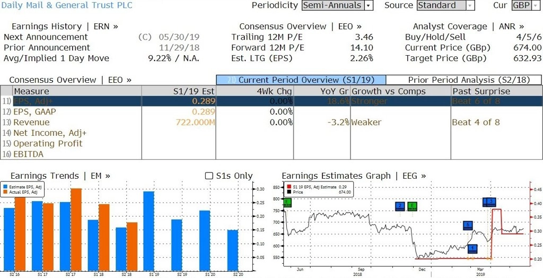543x278 pixels.
Task: Open Earnings History | ERN link
Action: pyautogui.click(x=65, y=27)
